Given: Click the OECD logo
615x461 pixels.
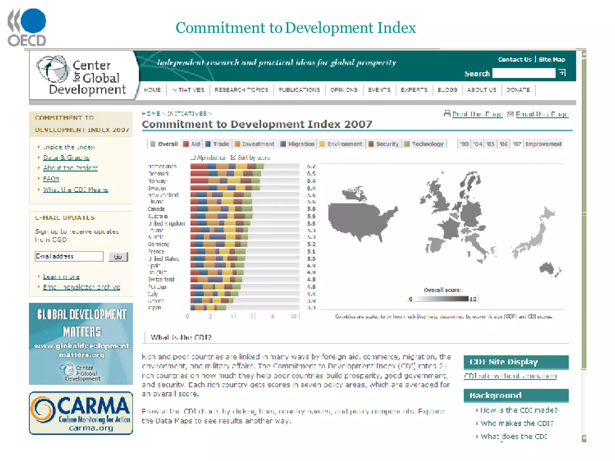Looking at the screenshot, I should (x=27, y=27).
